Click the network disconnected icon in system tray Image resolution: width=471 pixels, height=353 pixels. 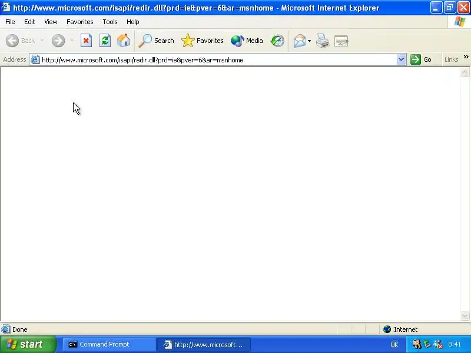[x=437, y=344]
